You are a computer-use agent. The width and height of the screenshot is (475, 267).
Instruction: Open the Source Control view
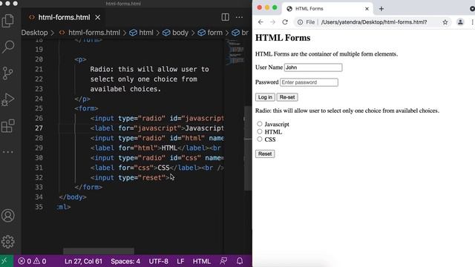(x=8, y=73)
